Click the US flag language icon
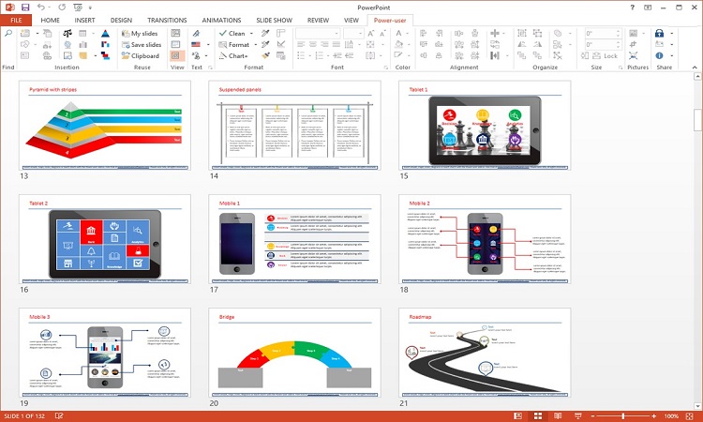703x422 pixels. point(197,44)
